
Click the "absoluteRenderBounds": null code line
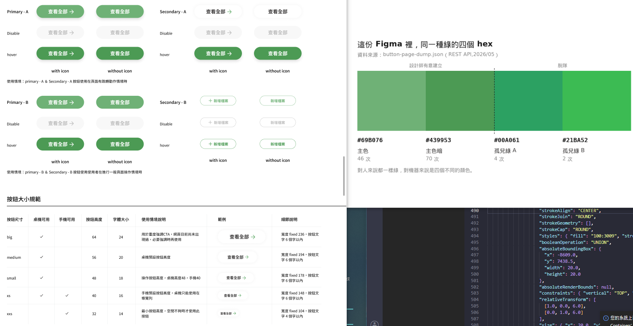pyautogui.click(x=577, y=287)
